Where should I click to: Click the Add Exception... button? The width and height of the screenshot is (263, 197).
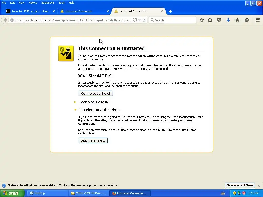(93, 141)
